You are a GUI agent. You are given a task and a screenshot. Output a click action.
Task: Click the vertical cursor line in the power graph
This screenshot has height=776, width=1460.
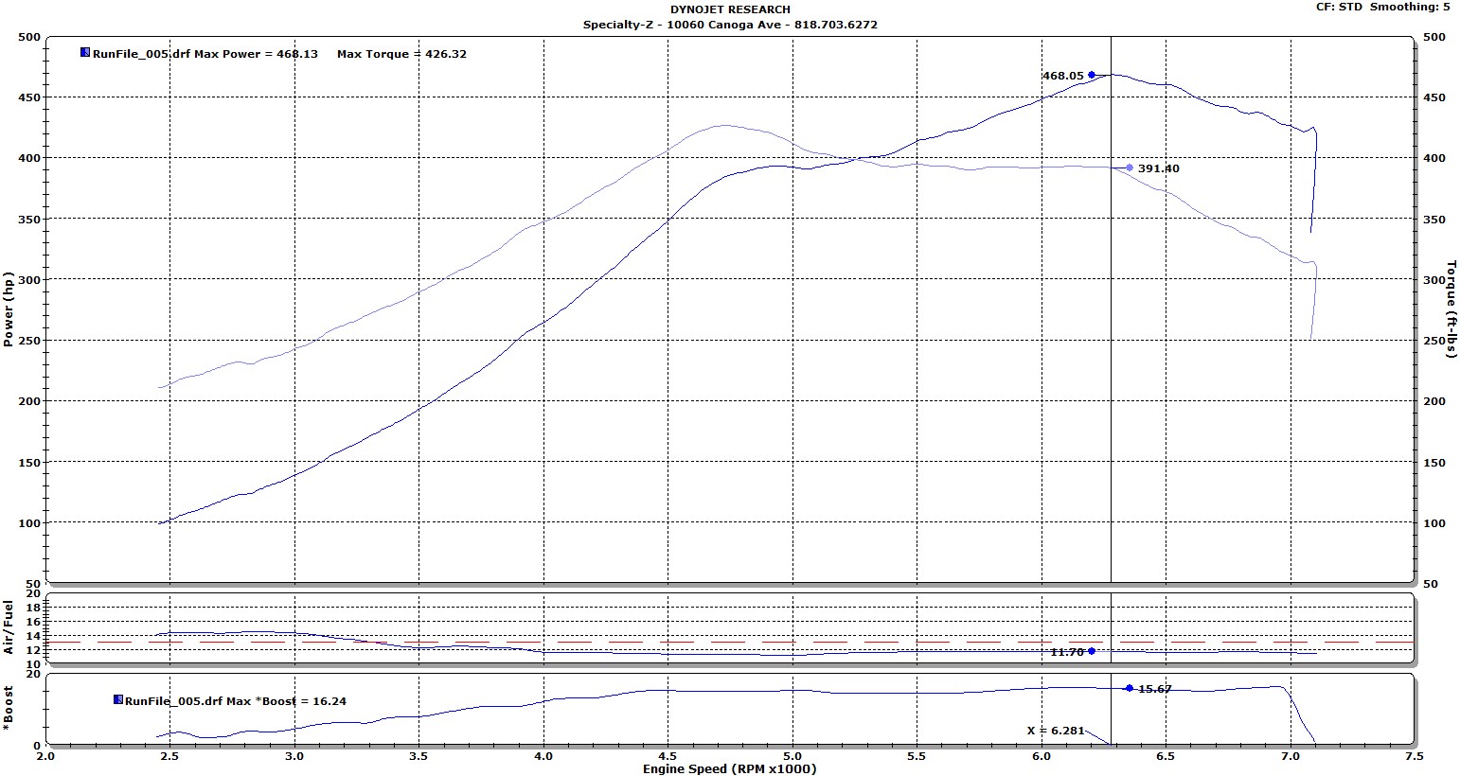[x=1111, y=379]
